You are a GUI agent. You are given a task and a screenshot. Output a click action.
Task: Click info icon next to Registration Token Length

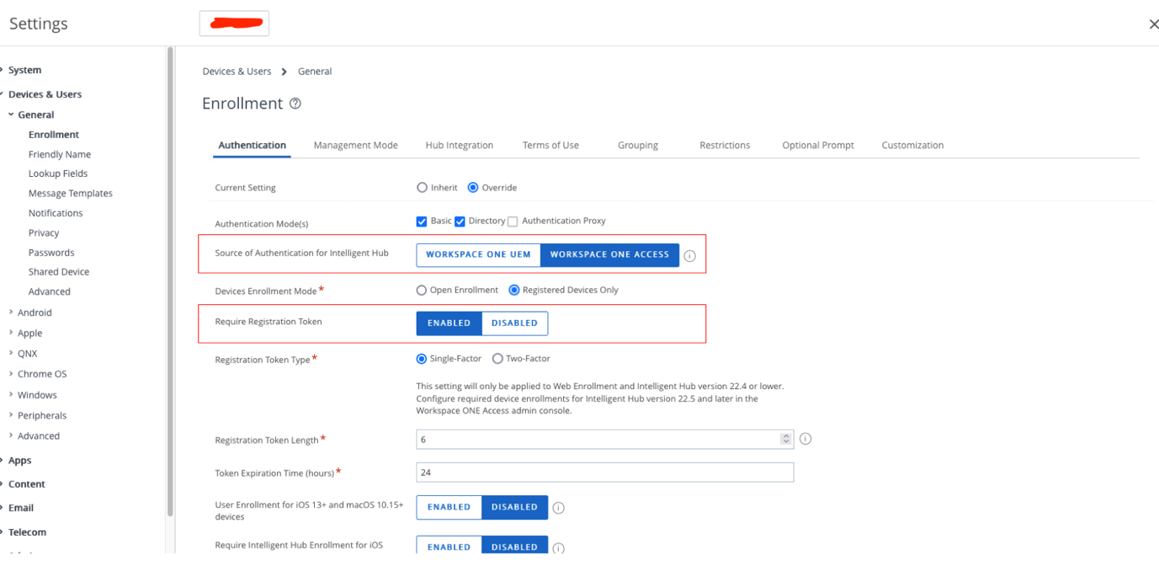click(x=805, y=439)
